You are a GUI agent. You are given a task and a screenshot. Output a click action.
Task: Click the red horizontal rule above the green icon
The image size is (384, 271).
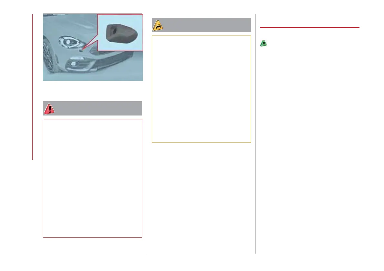point(309,27)
